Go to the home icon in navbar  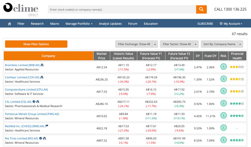[10, 24]
